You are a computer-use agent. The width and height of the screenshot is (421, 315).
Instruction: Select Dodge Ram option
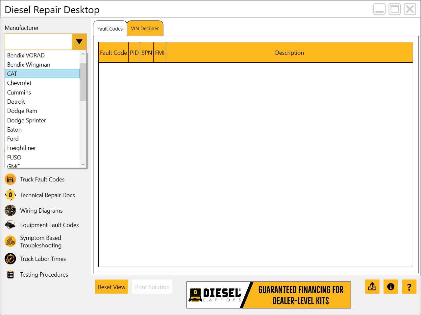point(42,111)
